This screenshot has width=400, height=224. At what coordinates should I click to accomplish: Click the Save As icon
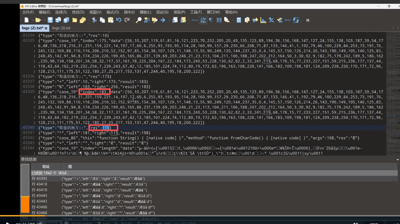[x=58, y=20]
